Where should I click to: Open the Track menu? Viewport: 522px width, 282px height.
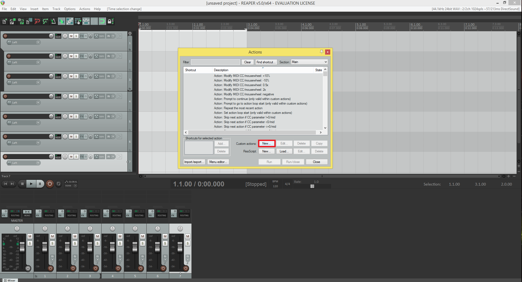[56, 9]
